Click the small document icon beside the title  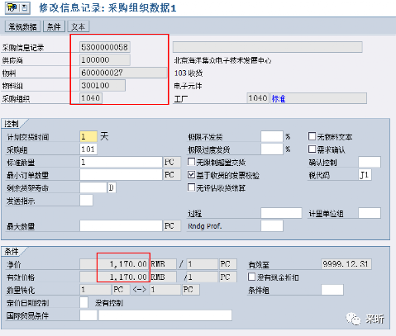coord(25,8)
